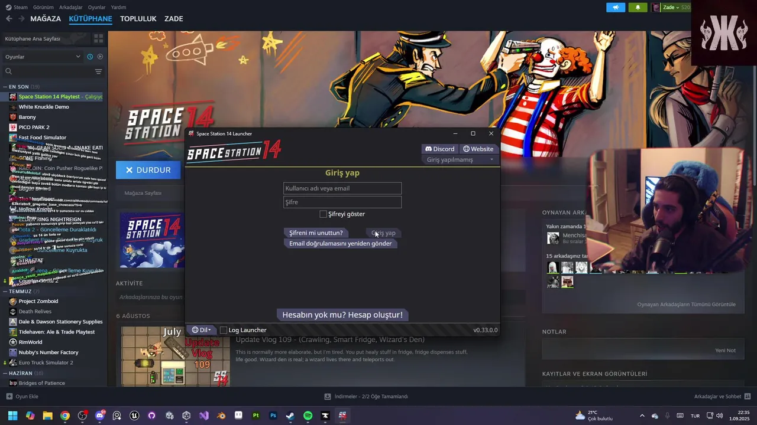The height and width of the screenshot is (425, 757).
Task: Open the Oyunlar menu in Steam menu bar
Action: 96,7
